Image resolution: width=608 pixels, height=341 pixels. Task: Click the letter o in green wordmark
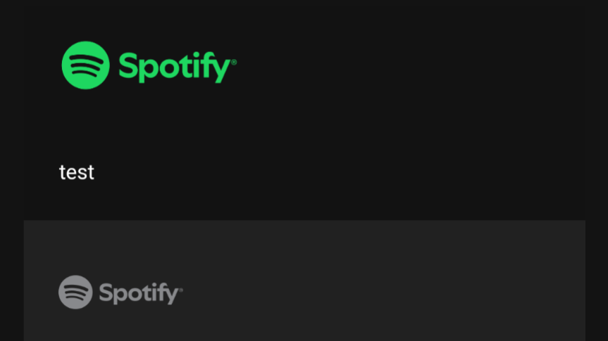click(x=170, y=68)
